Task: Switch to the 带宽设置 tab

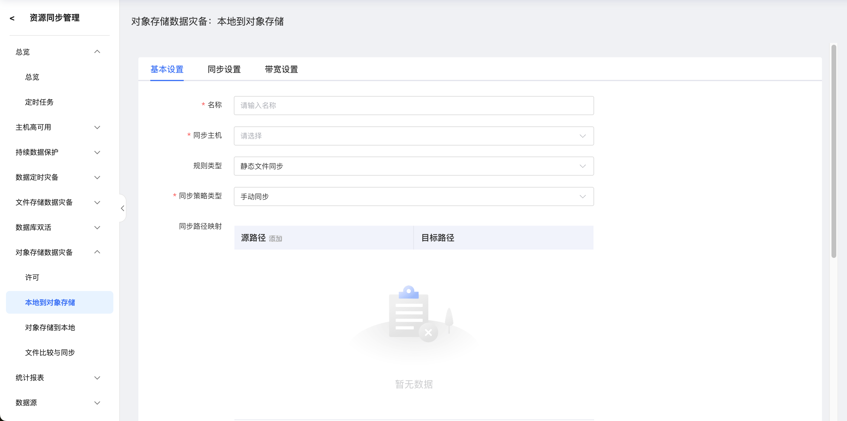Action: tap(281, 69)
